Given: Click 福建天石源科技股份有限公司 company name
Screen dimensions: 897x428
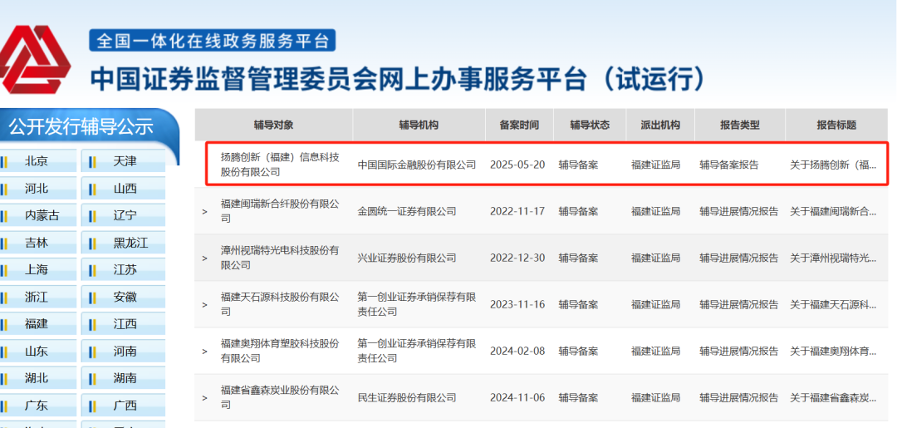Looking at the screenshot, I should (281, 304).
